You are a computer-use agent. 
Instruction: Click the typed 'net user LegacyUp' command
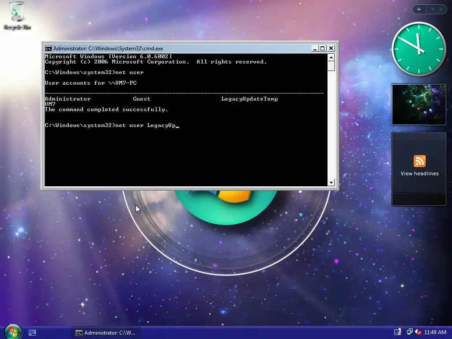pos(145,125)
